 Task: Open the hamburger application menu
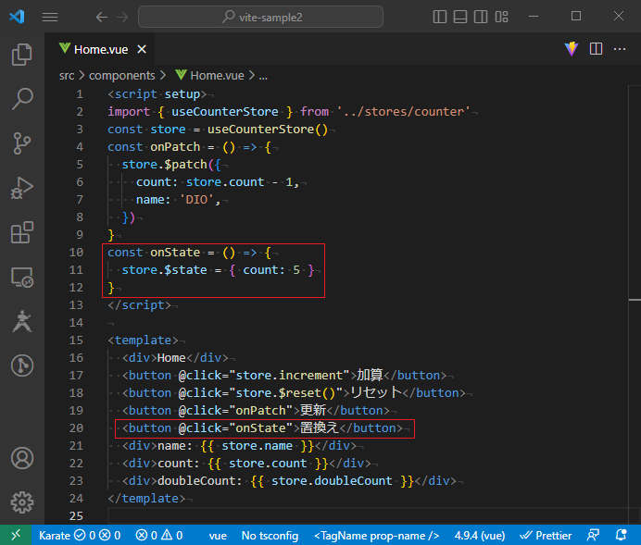[50, 17]
